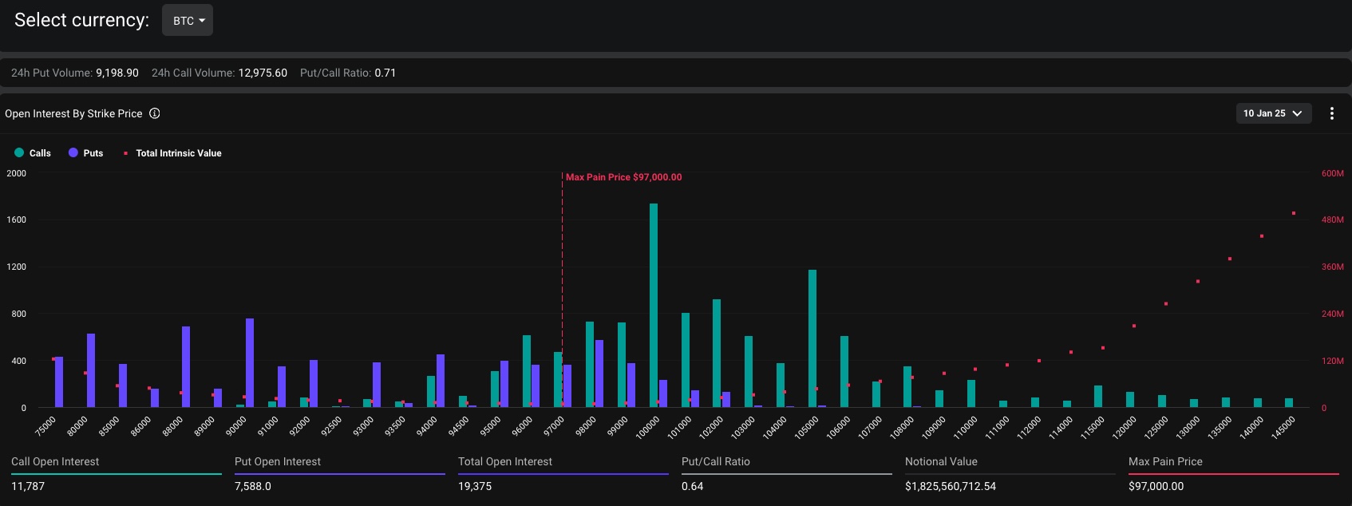Click the purple Puts legend circle
Screen dimensions: 1352x506
73,153
